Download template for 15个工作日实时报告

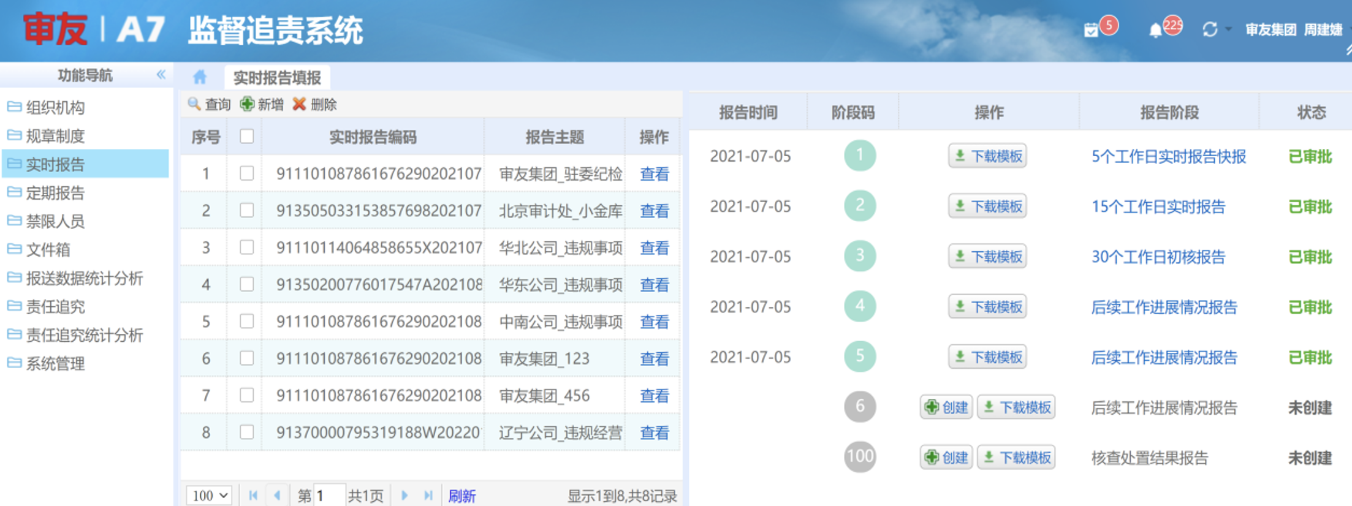coord(987,206)
